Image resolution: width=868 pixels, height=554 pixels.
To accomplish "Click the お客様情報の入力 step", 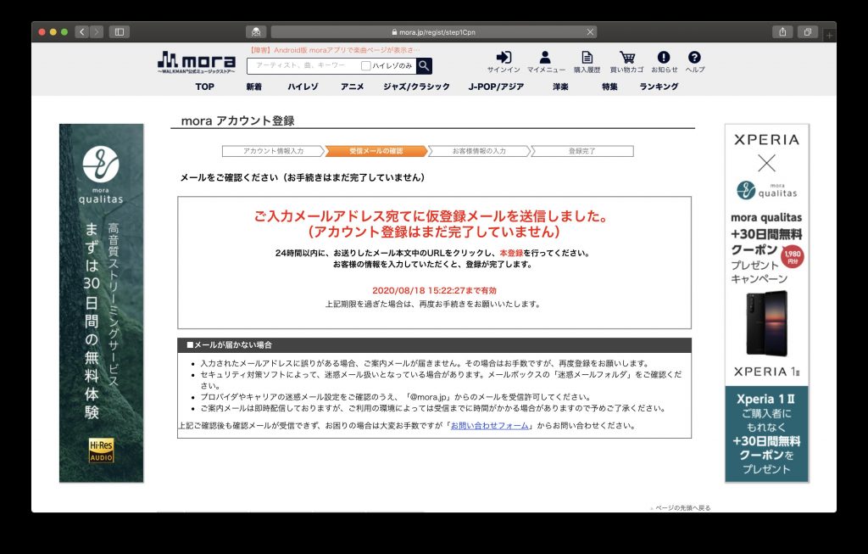I will tap(479, 151).
